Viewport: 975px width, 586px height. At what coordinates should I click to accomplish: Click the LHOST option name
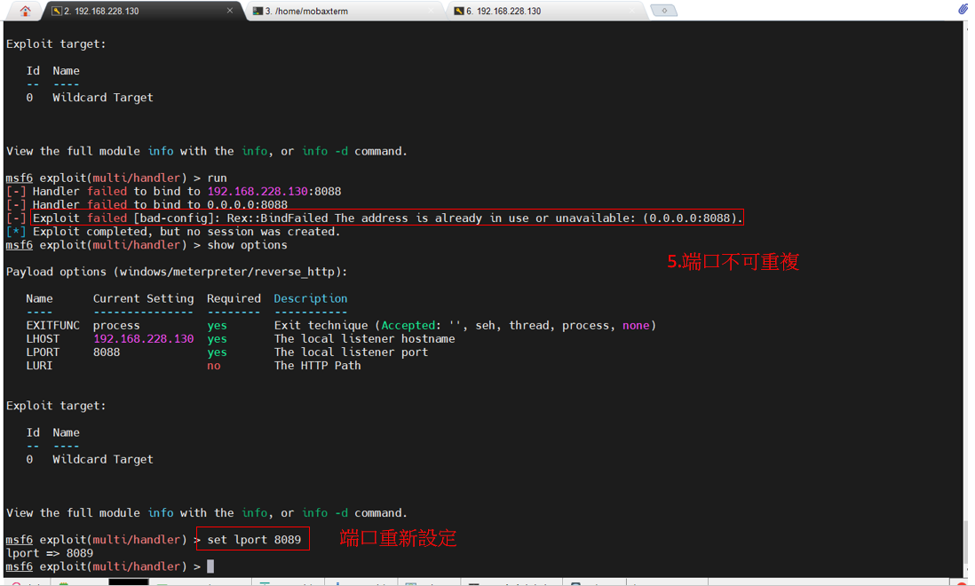coord(43,338)
